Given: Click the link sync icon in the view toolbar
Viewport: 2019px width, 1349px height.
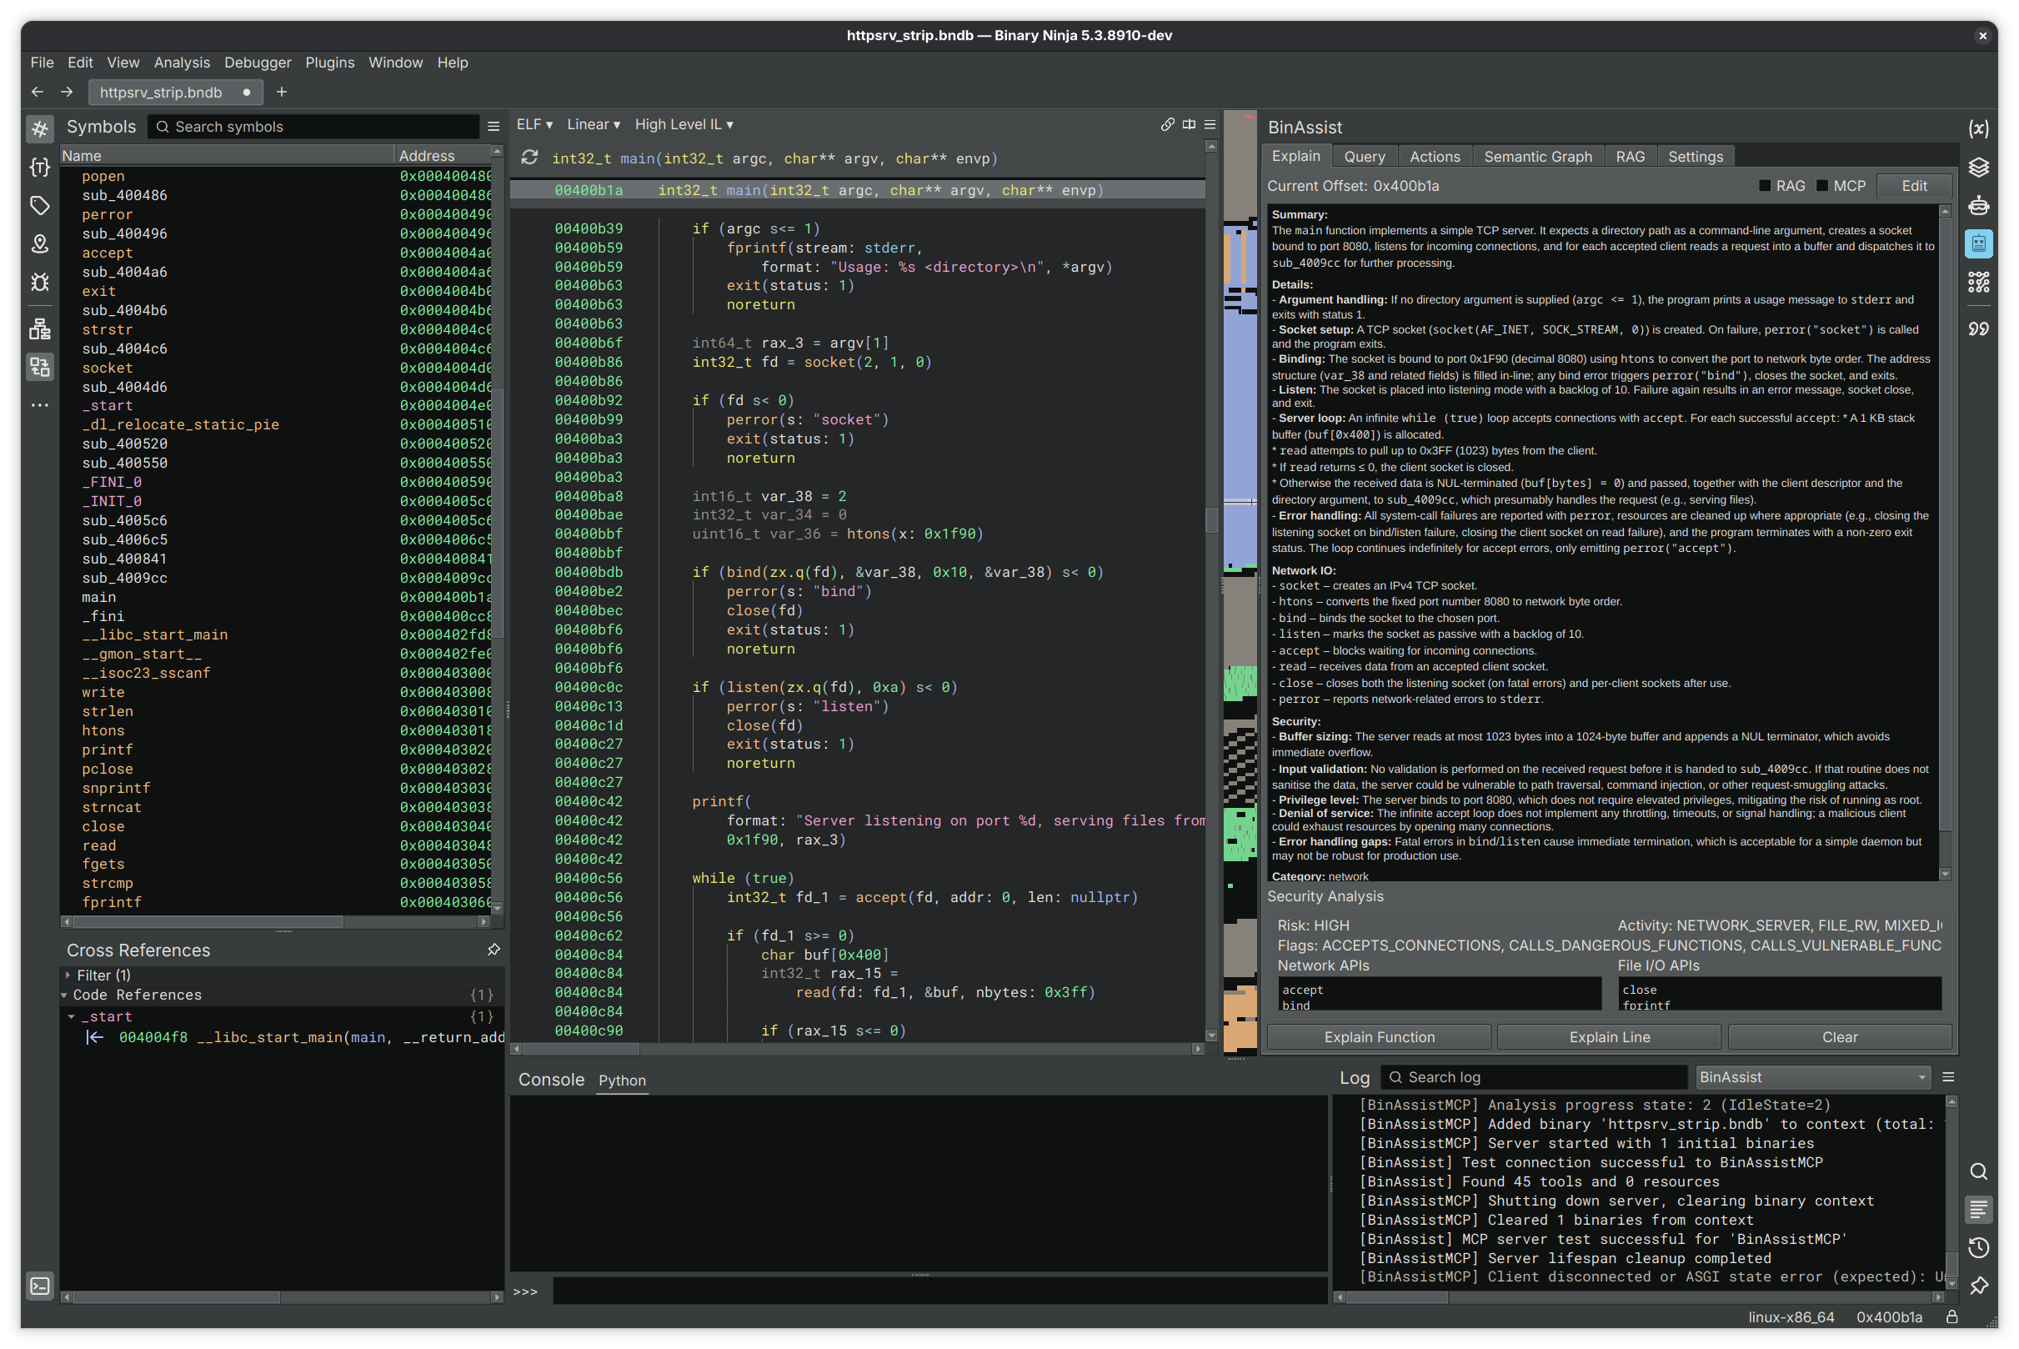Looking at the screenshot, I should click(1167, 124).
